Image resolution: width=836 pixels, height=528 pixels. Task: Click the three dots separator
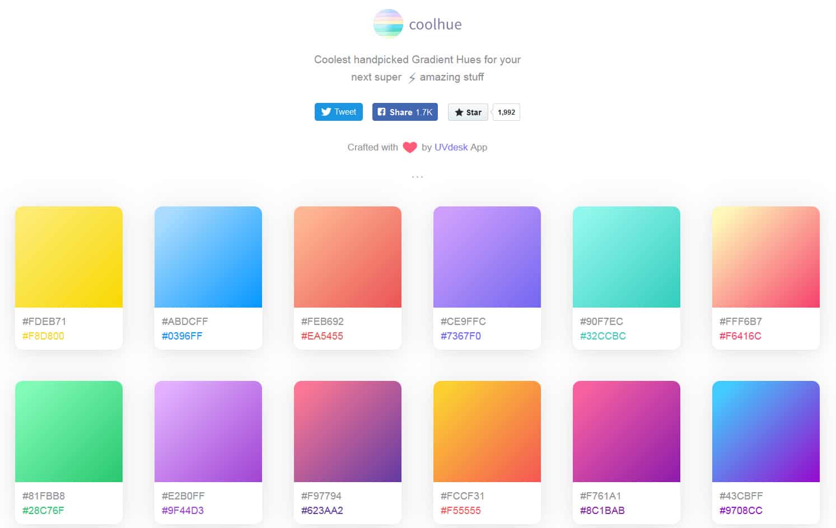(417, 177)
